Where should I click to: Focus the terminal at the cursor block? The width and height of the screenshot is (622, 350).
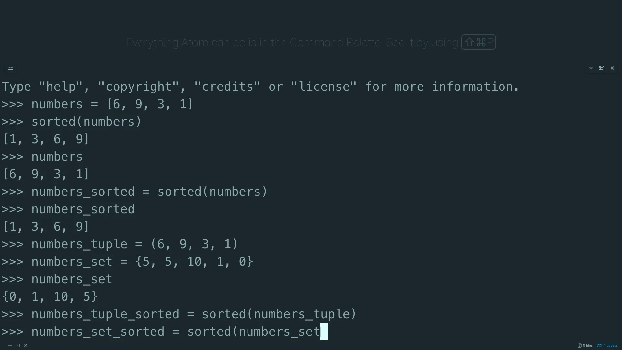(324, 332)
